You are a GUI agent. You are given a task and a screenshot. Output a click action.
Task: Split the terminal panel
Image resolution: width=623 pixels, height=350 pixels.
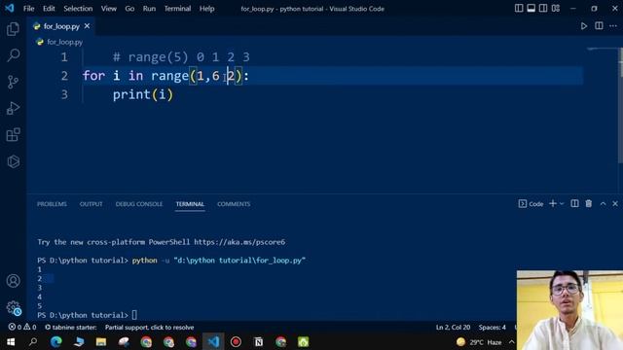point(574,203)
